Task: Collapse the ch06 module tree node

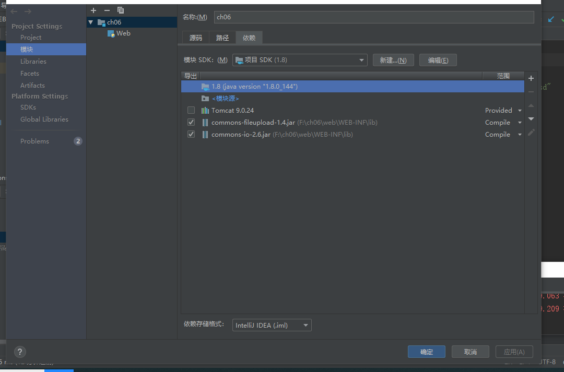Action: pos(91,22)
